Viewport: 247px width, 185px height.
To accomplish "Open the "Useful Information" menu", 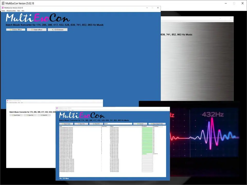I will coord(63,110).
